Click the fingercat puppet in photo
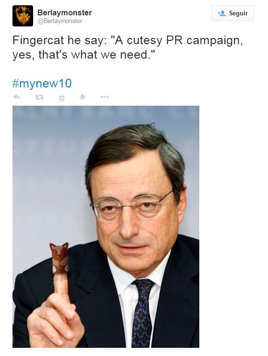The width and height of the screenshot is (268, 356). point(60,258)
